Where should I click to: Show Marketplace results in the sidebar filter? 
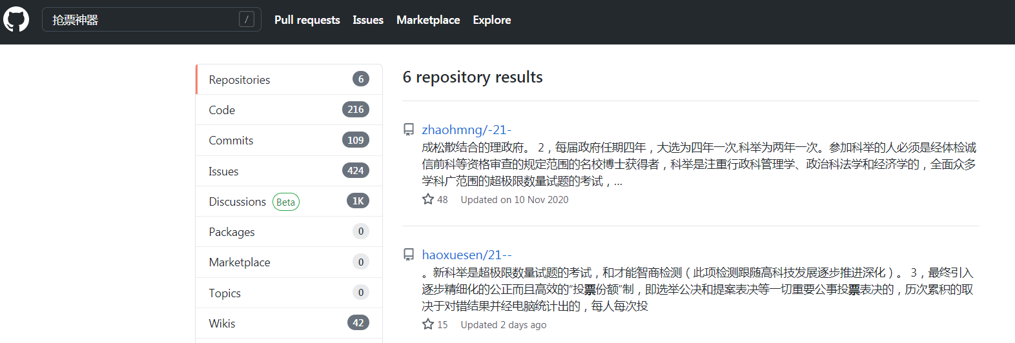pos(289,262)
